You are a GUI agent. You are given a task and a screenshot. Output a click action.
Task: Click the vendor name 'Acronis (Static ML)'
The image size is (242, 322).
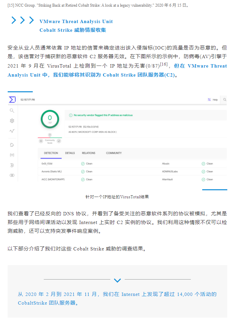point(51,172)
